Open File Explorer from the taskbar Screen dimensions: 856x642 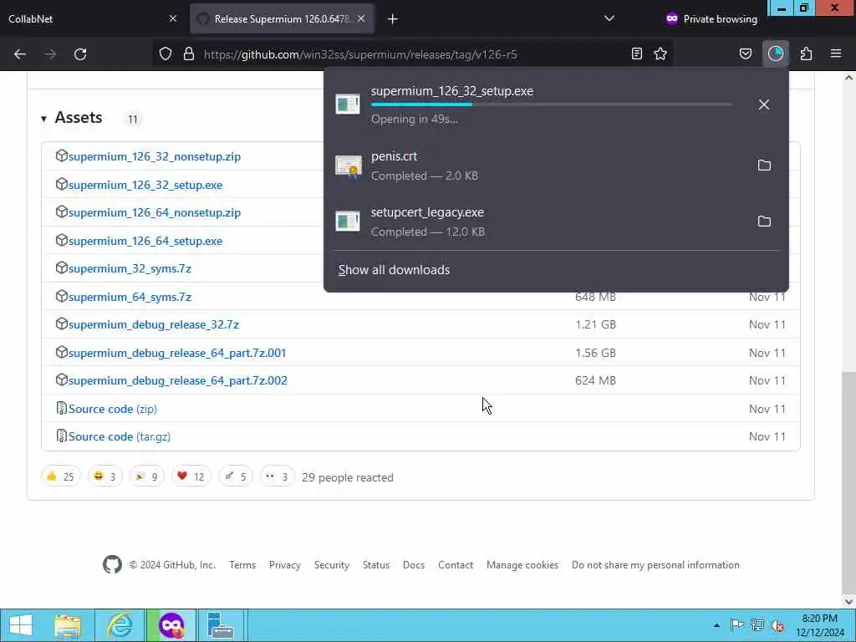click(x=68, y=625)
